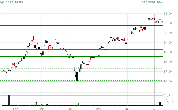Click the 0.12 M volume label
This screenshot has height=110, width=178.
click(x=168, y=99)
